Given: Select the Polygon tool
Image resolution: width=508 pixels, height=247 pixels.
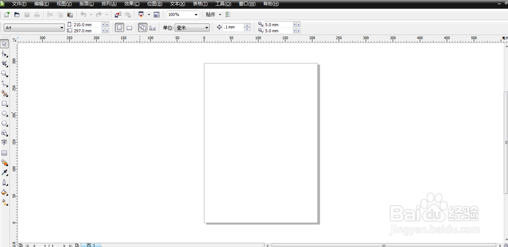Looking at the screenshot, I should pos(5,124).
